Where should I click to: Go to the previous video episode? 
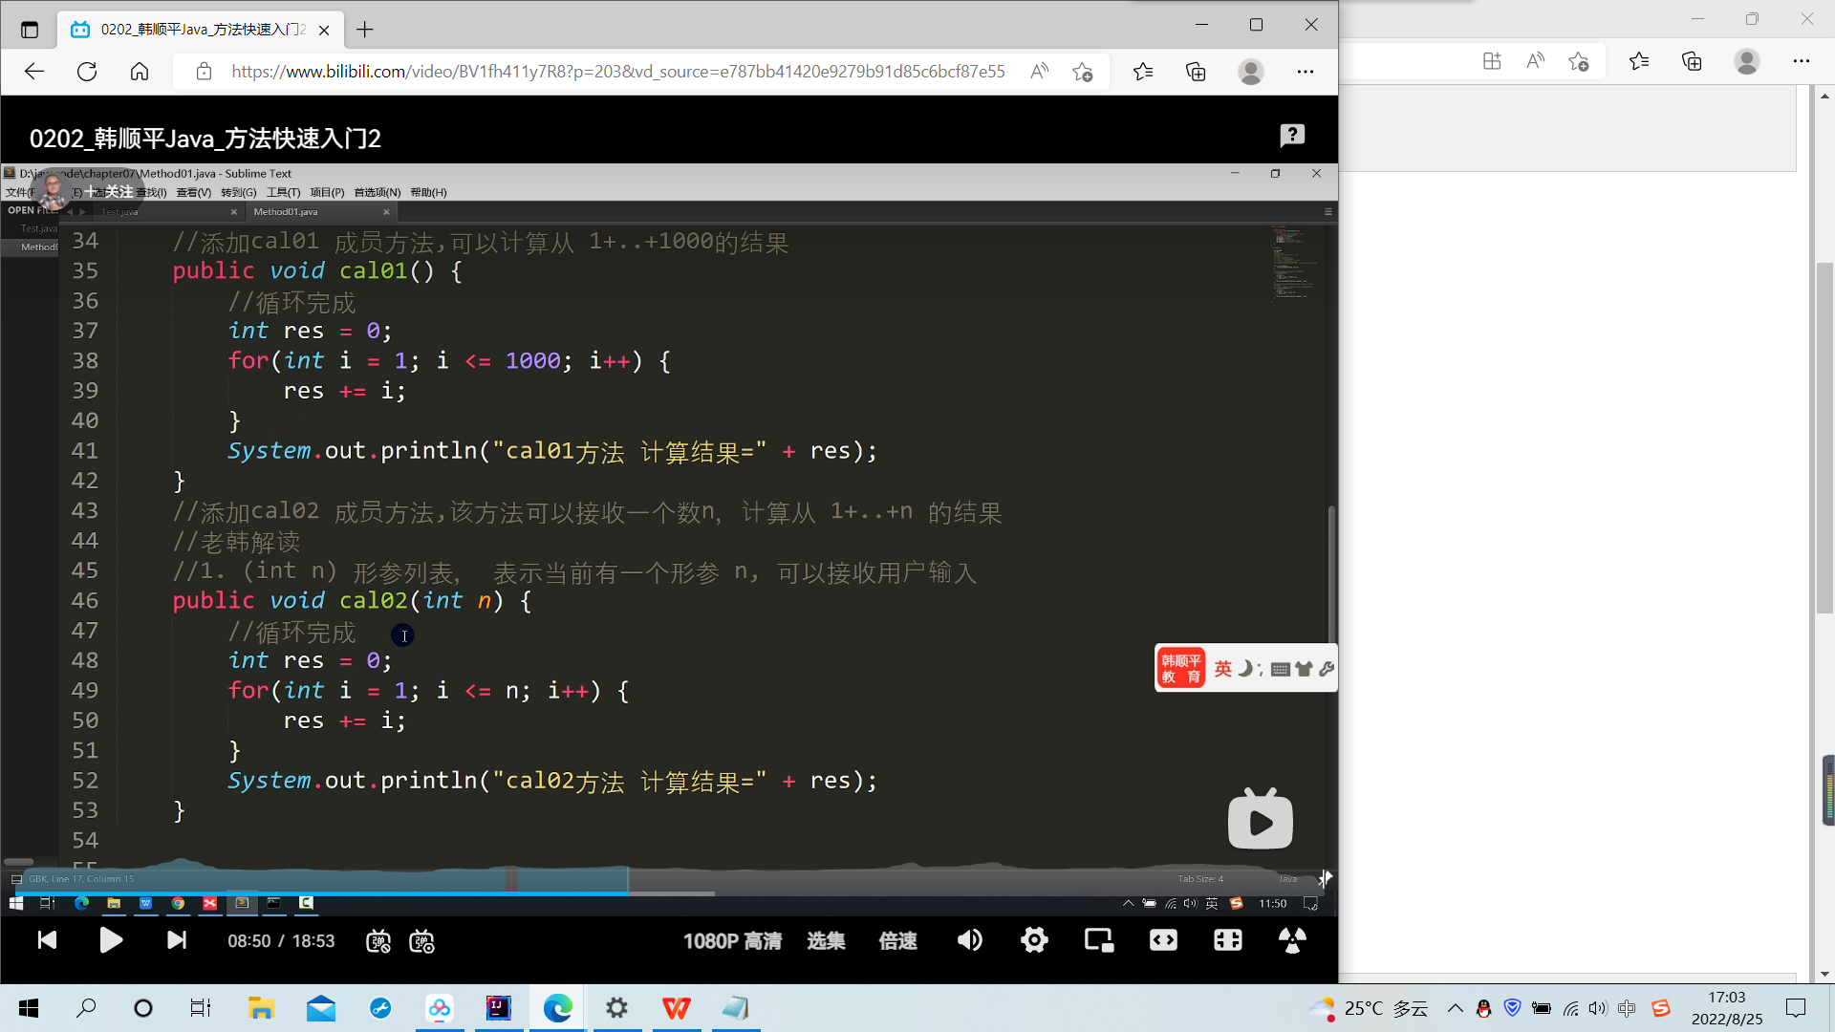pyautogui.click(x=47, y=941)
